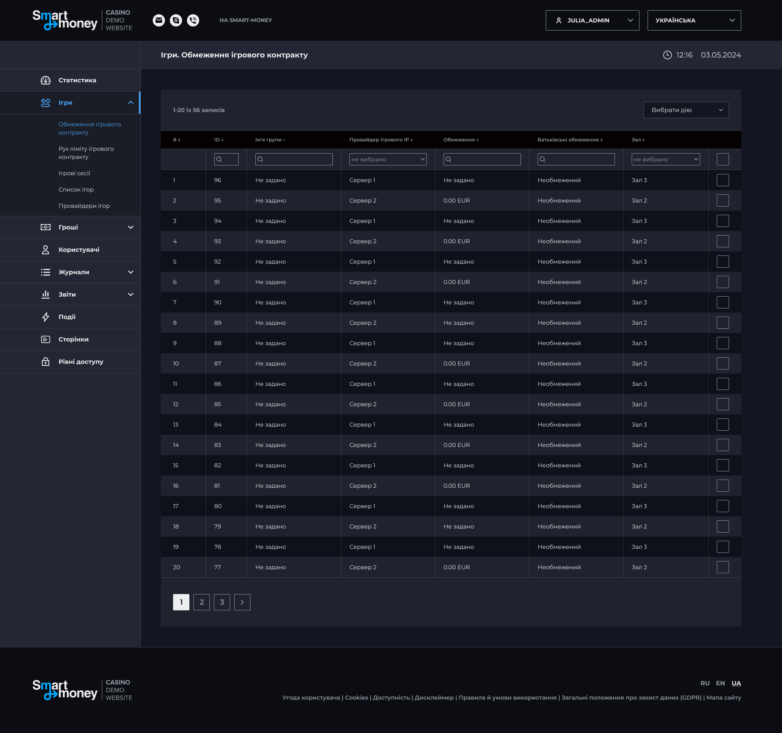This screenshot has width=782, height=733.
Task: Click the Користувачі person icon in sidebar
Action: tap(46, 250)
